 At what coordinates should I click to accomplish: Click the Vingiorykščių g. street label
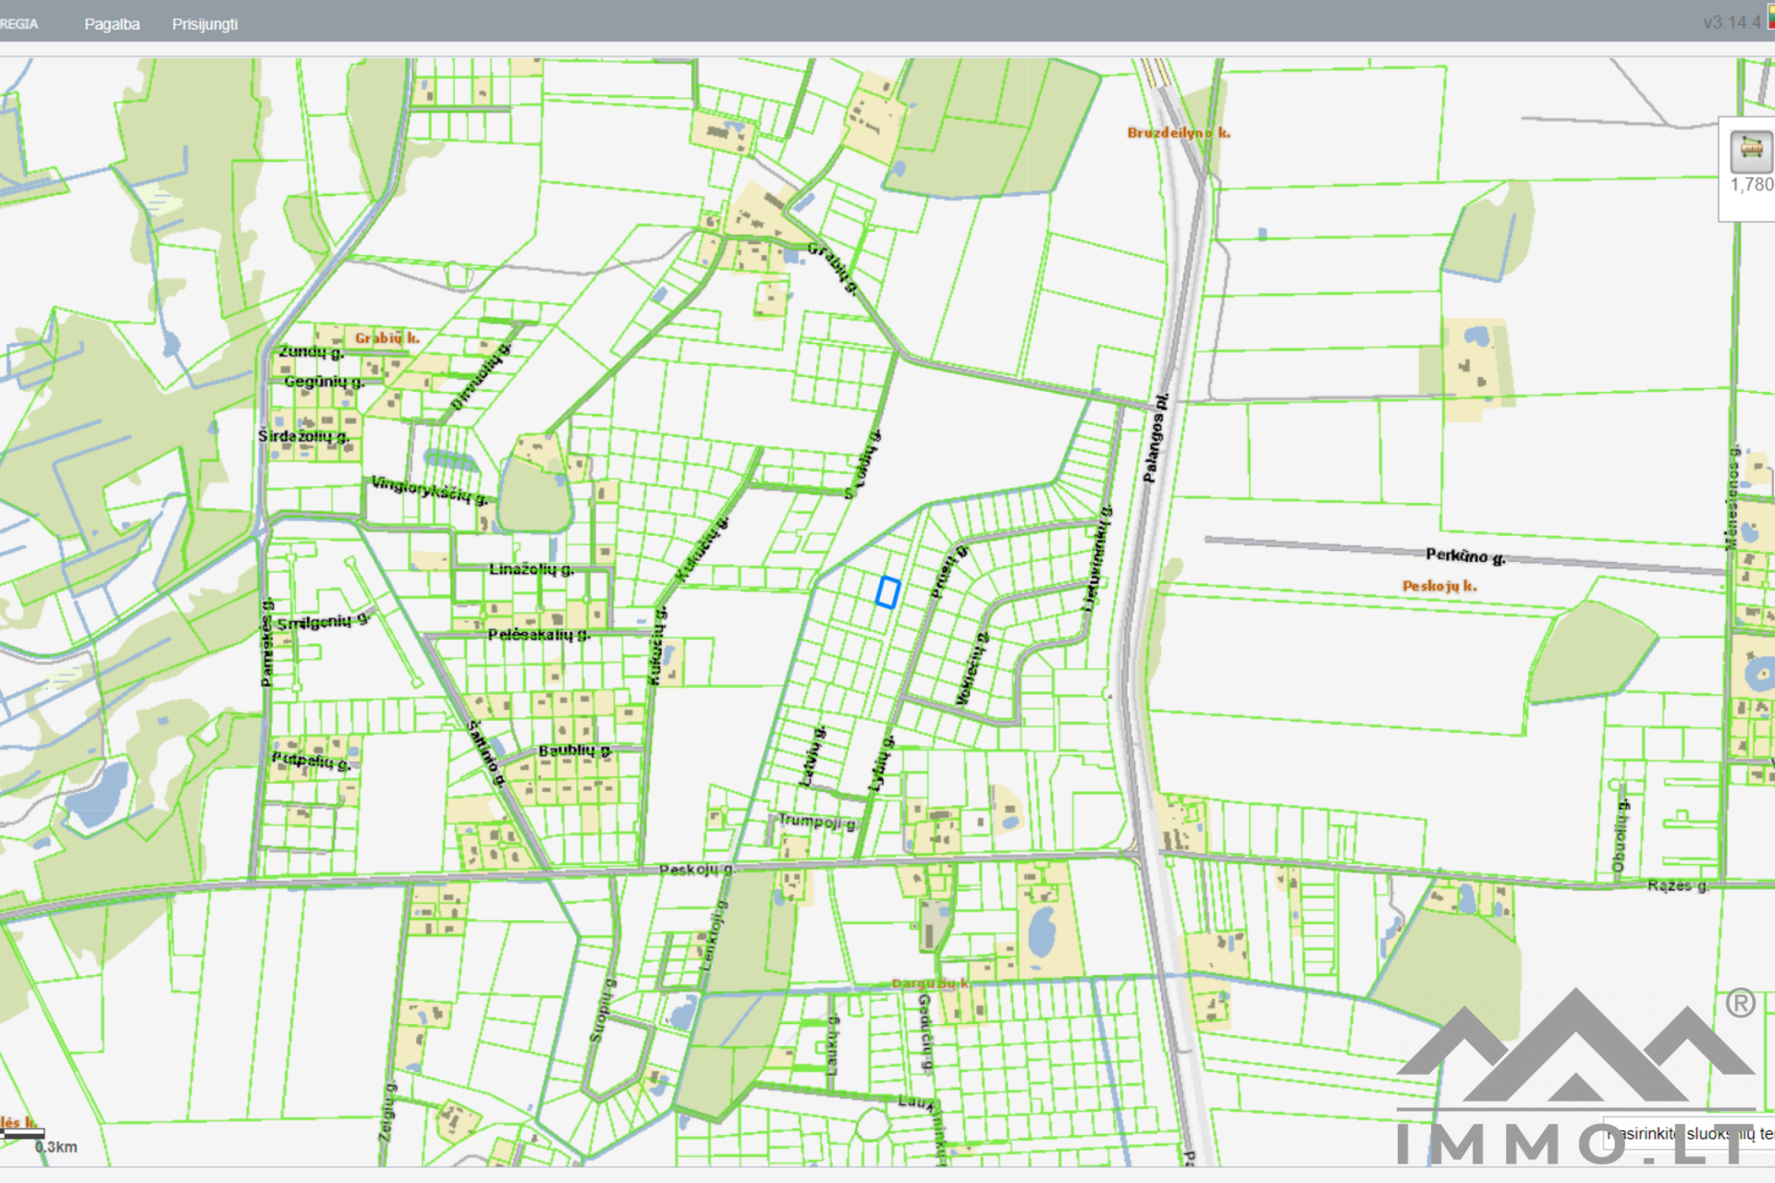point(429,490)
